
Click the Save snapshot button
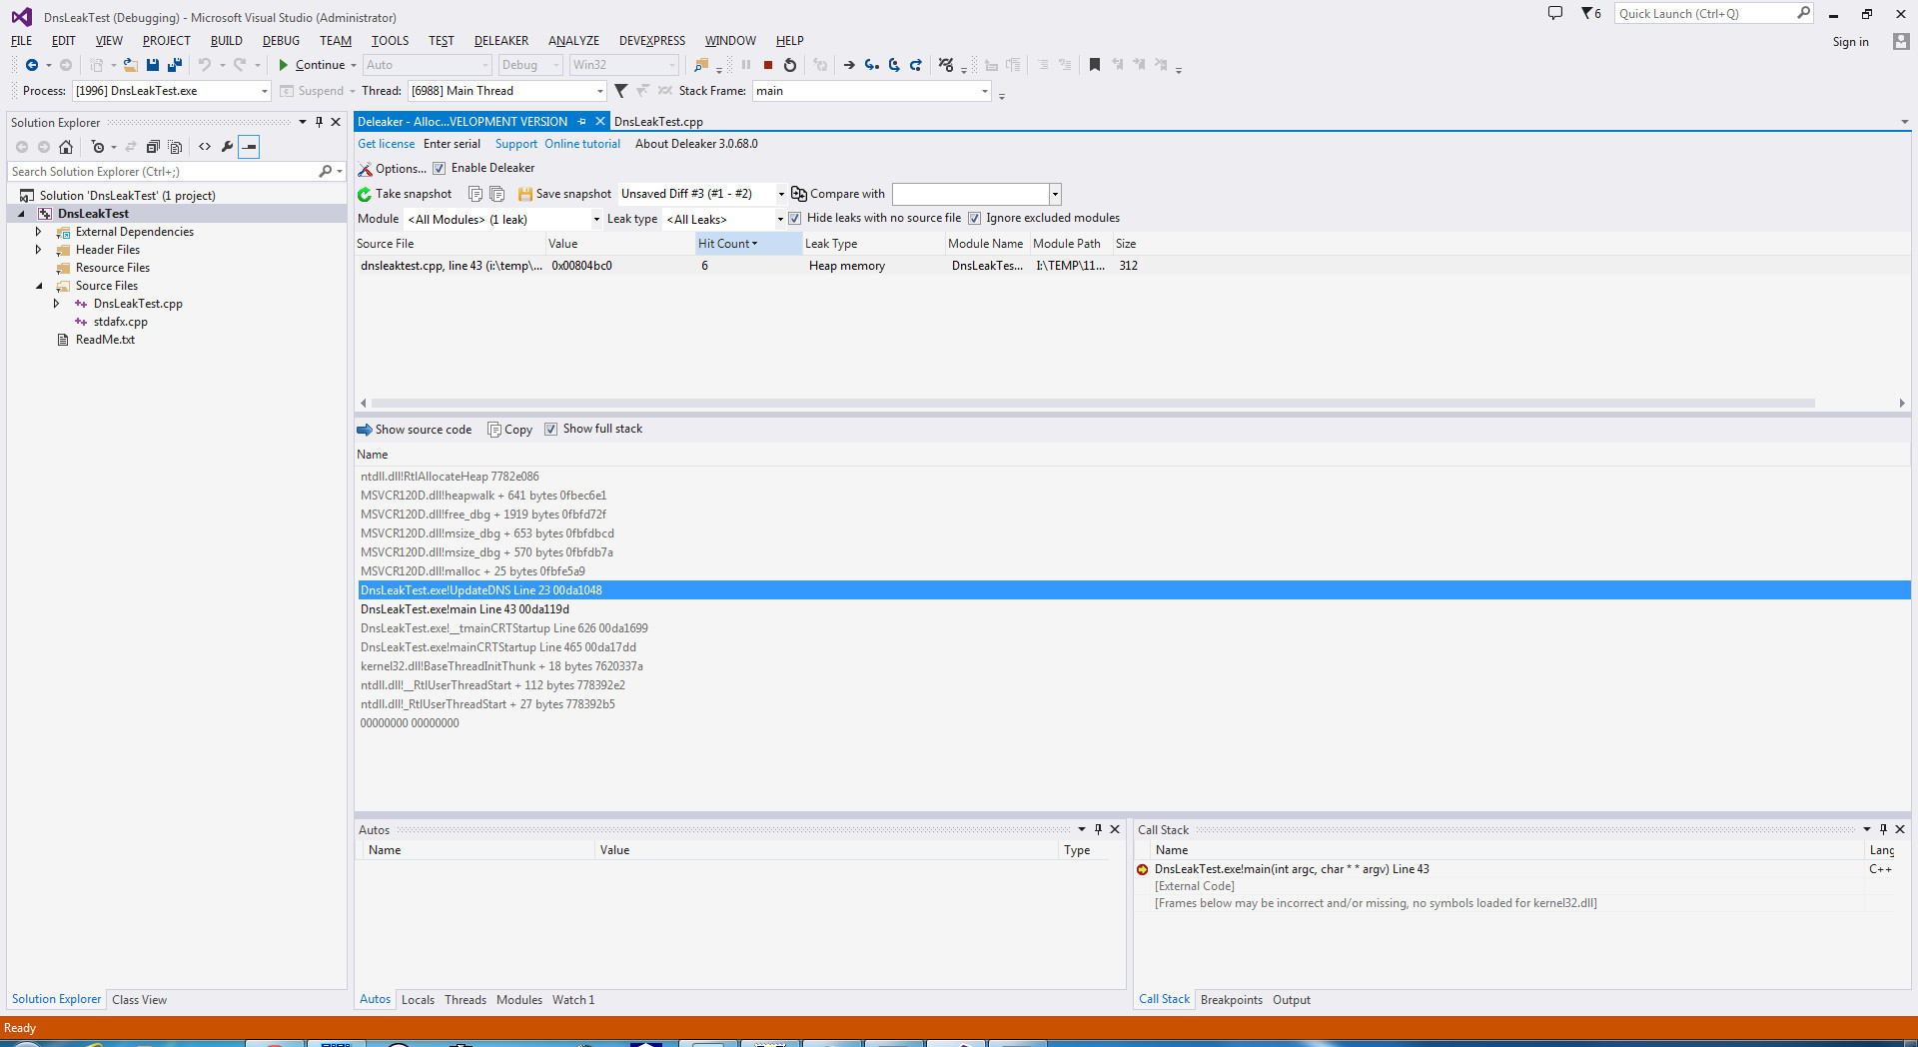tap(564, 194)
